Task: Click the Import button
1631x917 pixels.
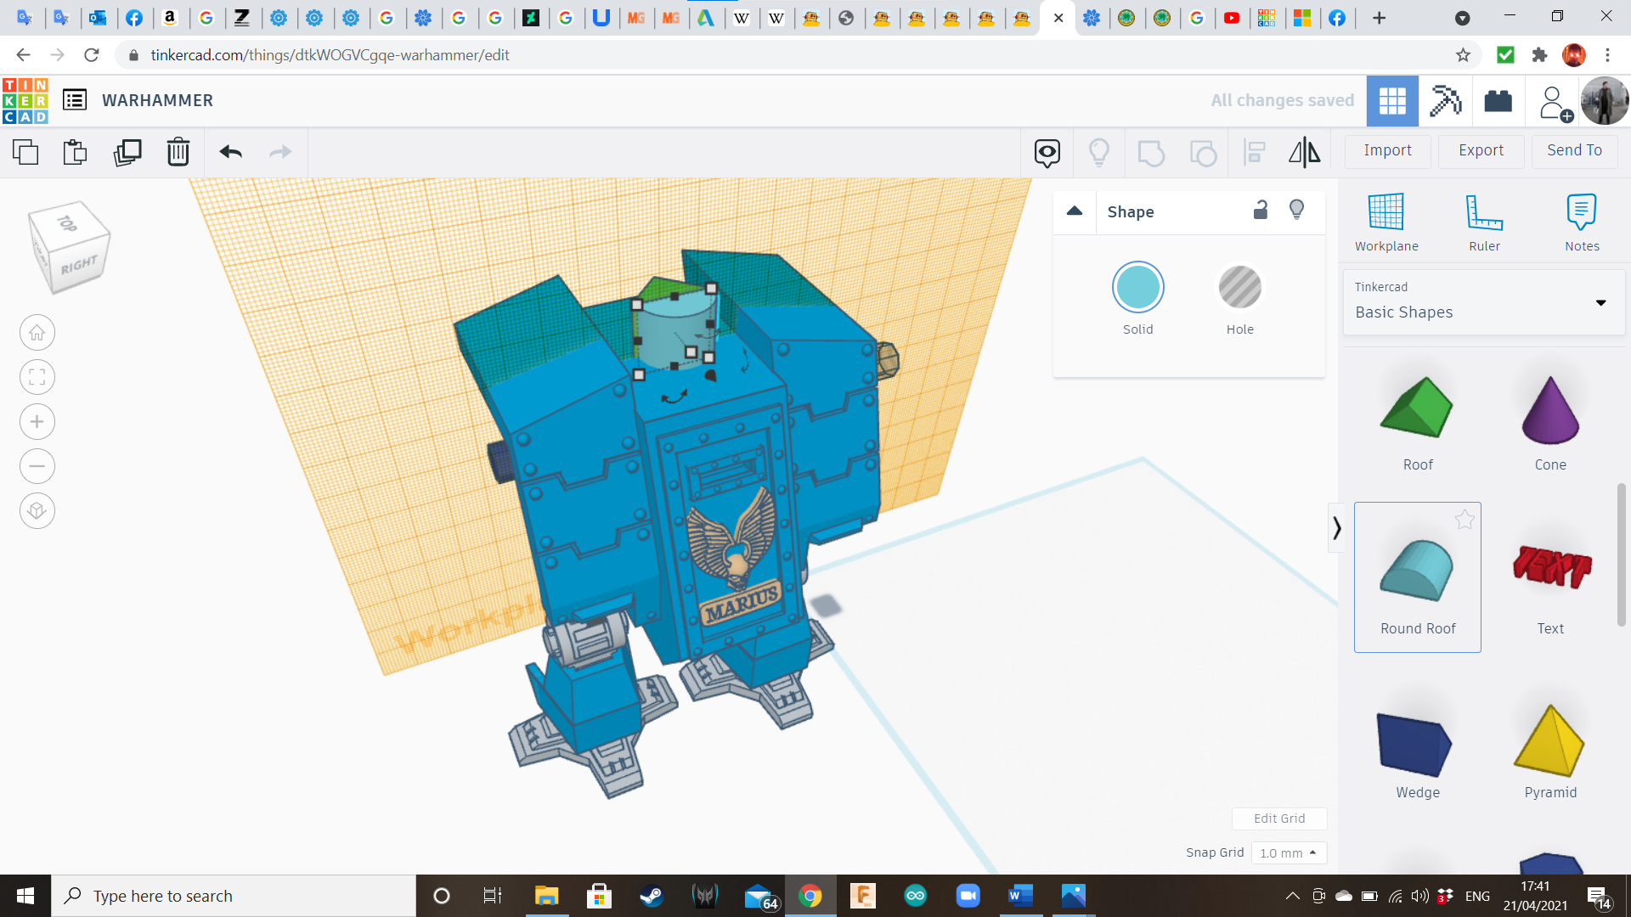Action: tap(1387, 150)
